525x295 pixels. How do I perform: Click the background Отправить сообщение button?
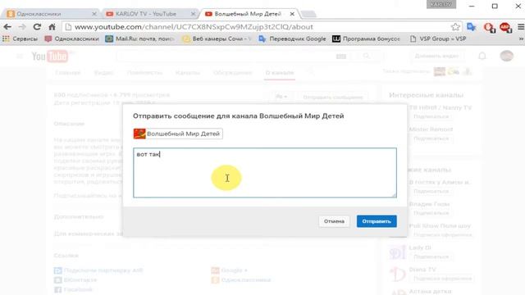click(x=333, y=97)
